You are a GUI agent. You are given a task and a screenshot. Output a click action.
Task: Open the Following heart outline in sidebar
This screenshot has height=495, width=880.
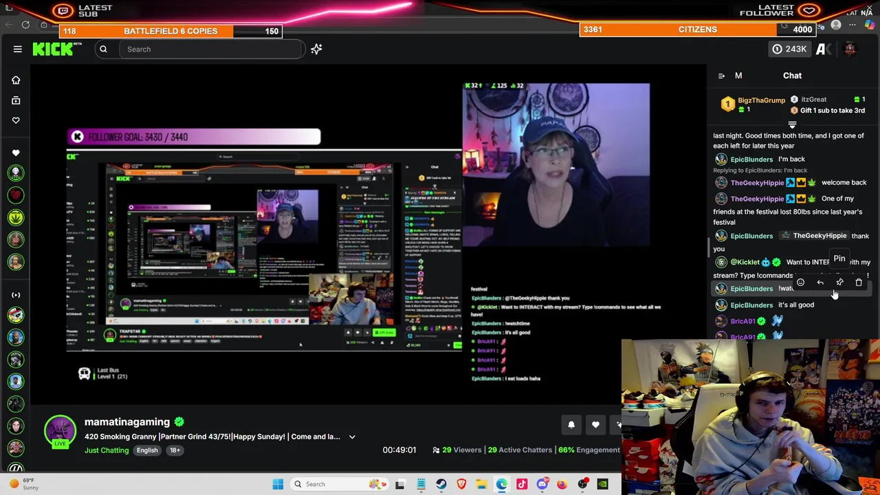[x=16, y=120]
